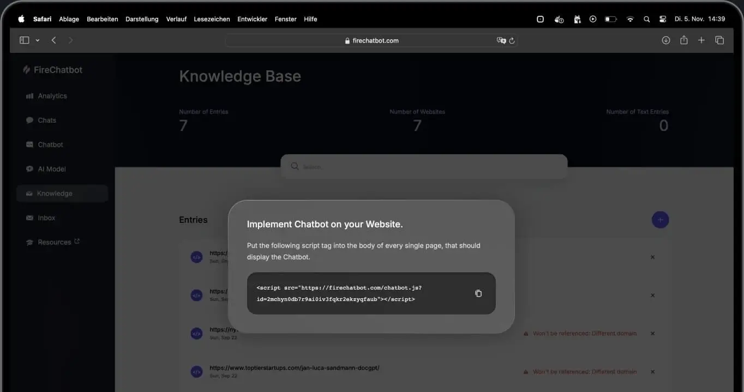Open the Bearbeiten menu
Viewport: 744px width, 392px height.
click(103, 19)
